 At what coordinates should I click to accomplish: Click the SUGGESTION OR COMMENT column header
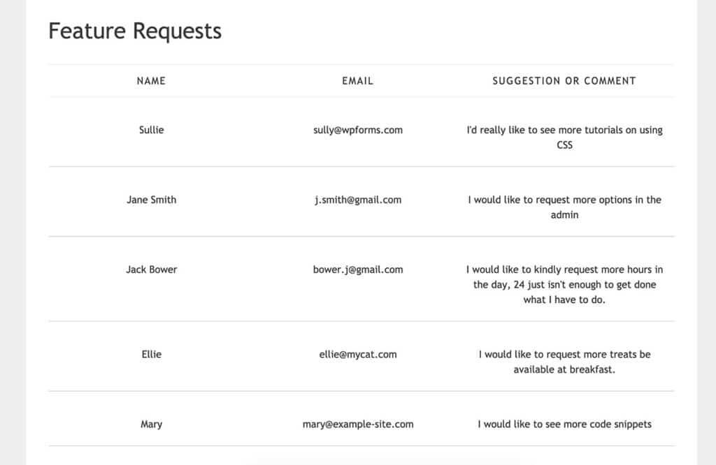pyautogui.click(x=564, y=81)
